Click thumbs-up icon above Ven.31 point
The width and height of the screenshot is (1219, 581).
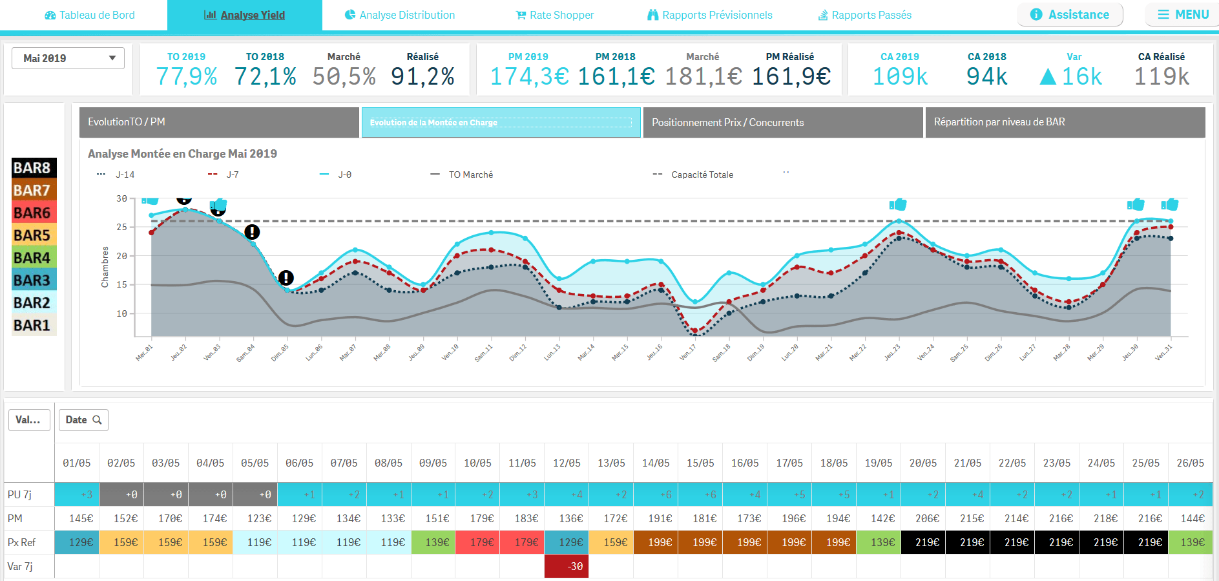(1169, 205)
